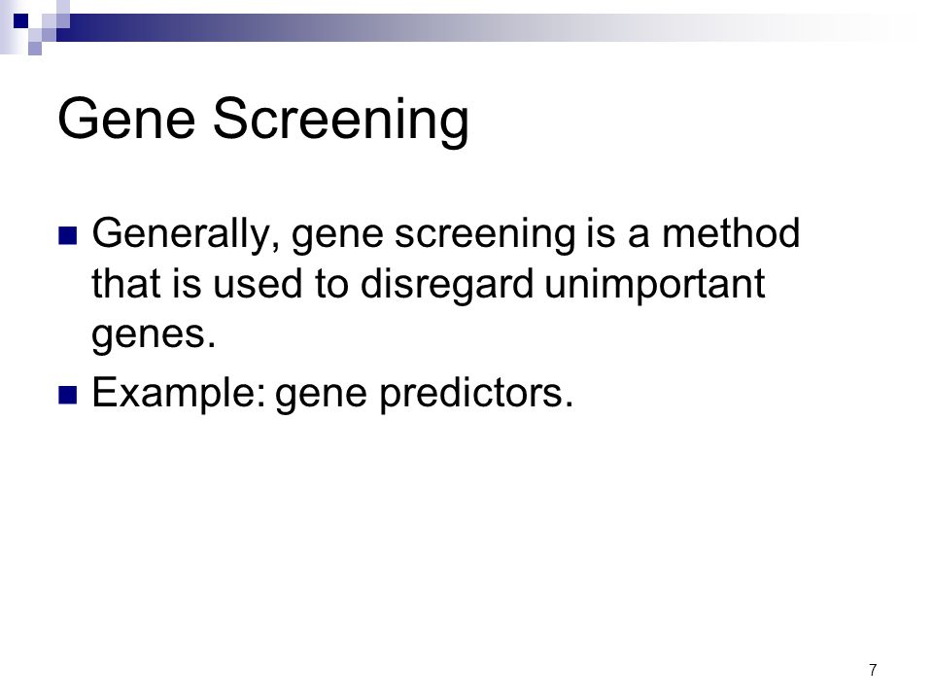Click the word "Gene" in the title
Image resolution: width=933 pixels, height=700 pixels.
126,119
